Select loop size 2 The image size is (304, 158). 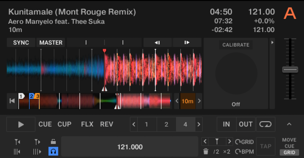(x=166, y=124)
